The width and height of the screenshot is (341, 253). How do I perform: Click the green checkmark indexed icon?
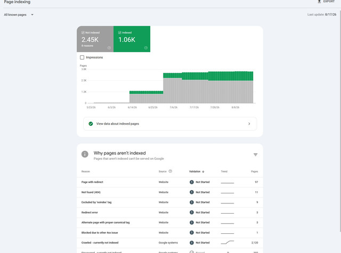91,124
